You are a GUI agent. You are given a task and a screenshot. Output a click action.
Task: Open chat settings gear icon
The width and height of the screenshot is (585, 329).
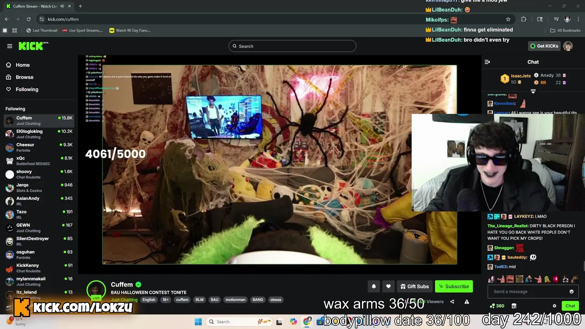coord(554,306)
